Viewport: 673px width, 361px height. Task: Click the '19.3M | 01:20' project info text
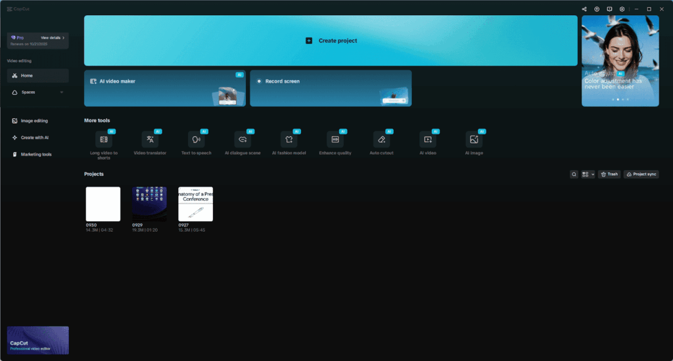tap(145, 230)
